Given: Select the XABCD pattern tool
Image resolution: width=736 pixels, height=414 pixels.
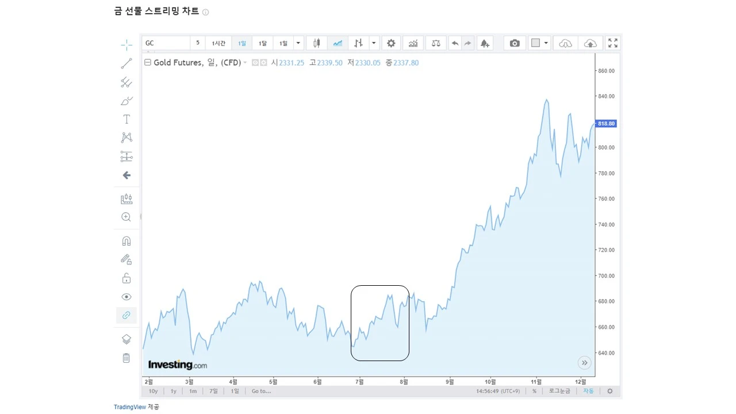Looking at the screenshot, I should (x=126, y=137).
